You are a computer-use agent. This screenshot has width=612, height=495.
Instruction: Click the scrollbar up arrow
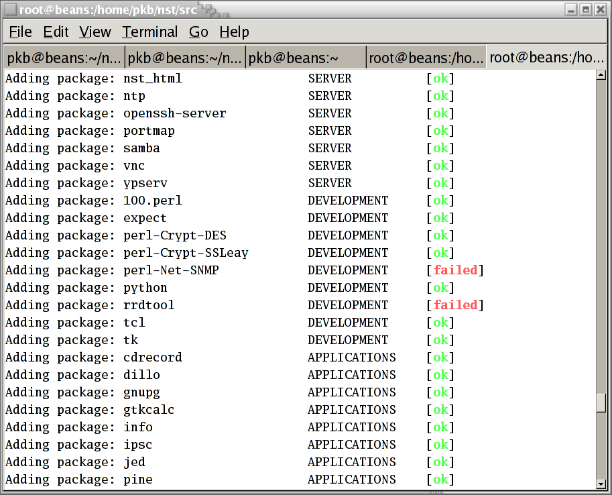(x=601, y=76)
